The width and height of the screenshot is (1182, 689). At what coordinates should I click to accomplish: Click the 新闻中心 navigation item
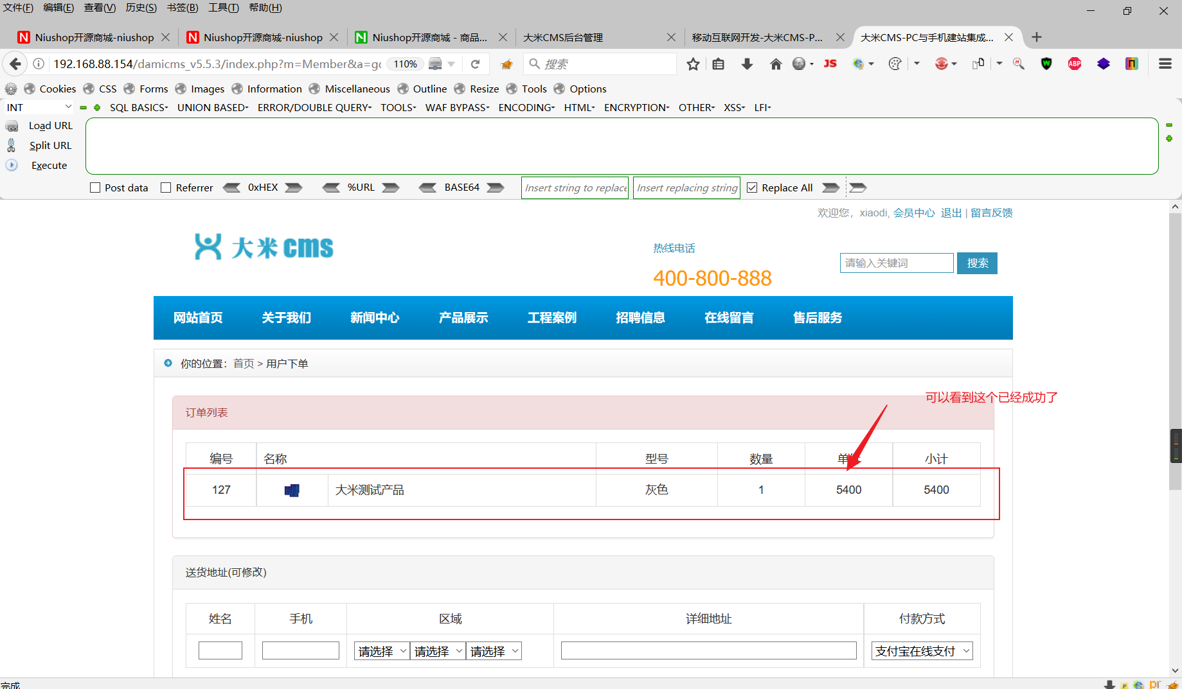click(375, 318)
